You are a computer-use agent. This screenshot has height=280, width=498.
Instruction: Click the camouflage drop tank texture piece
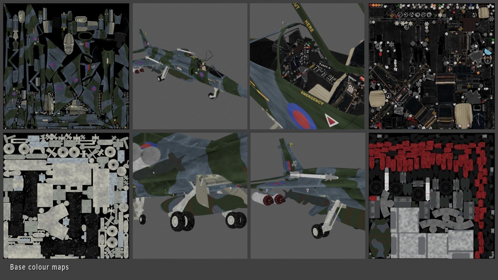(x=379, y=238)
